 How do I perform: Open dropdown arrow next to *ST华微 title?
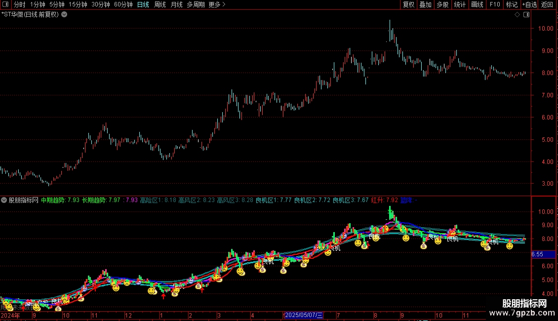[x=64, y=15]
